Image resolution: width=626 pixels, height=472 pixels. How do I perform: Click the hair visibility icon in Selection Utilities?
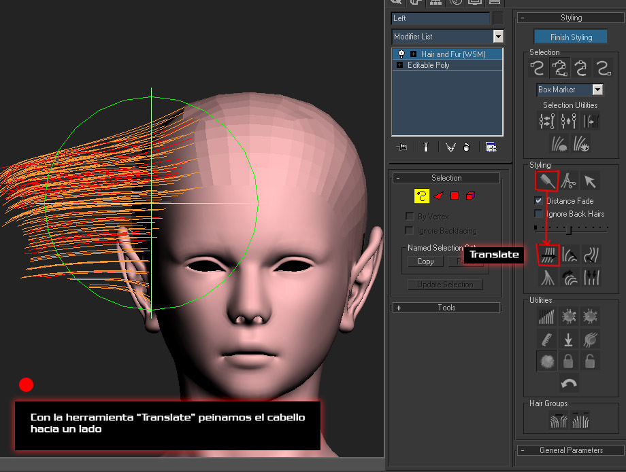(580, 143)
